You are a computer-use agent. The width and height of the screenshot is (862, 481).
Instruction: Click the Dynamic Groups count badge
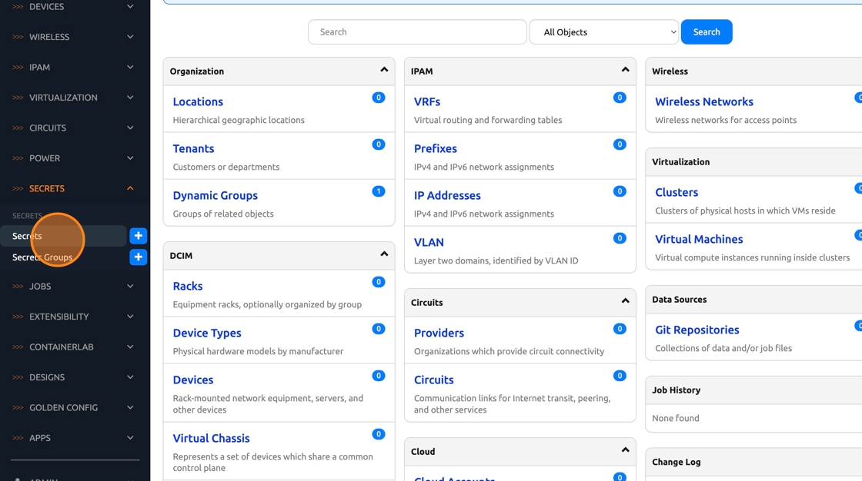click(378, 191)
